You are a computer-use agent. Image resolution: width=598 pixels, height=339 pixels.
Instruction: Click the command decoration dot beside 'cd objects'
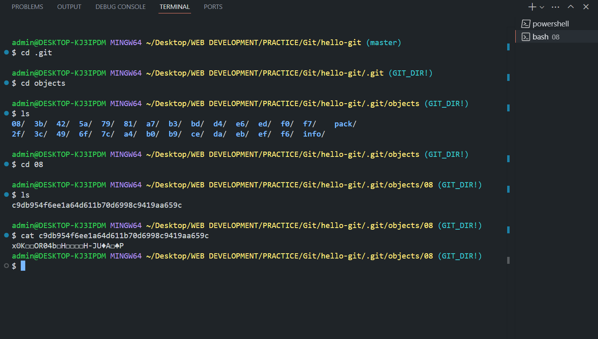pyautogui.click(x=6, y=83)
